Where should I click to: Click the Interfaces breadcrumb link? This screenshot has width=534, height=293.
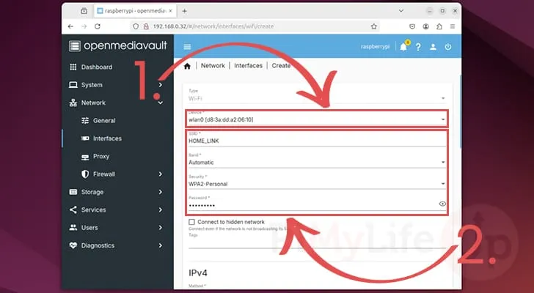(248, 66)
